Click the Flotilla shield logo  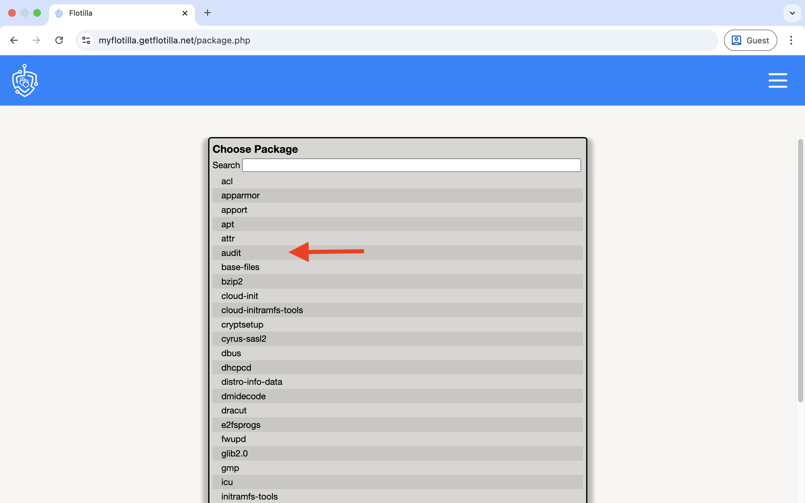tap(25, 80)
